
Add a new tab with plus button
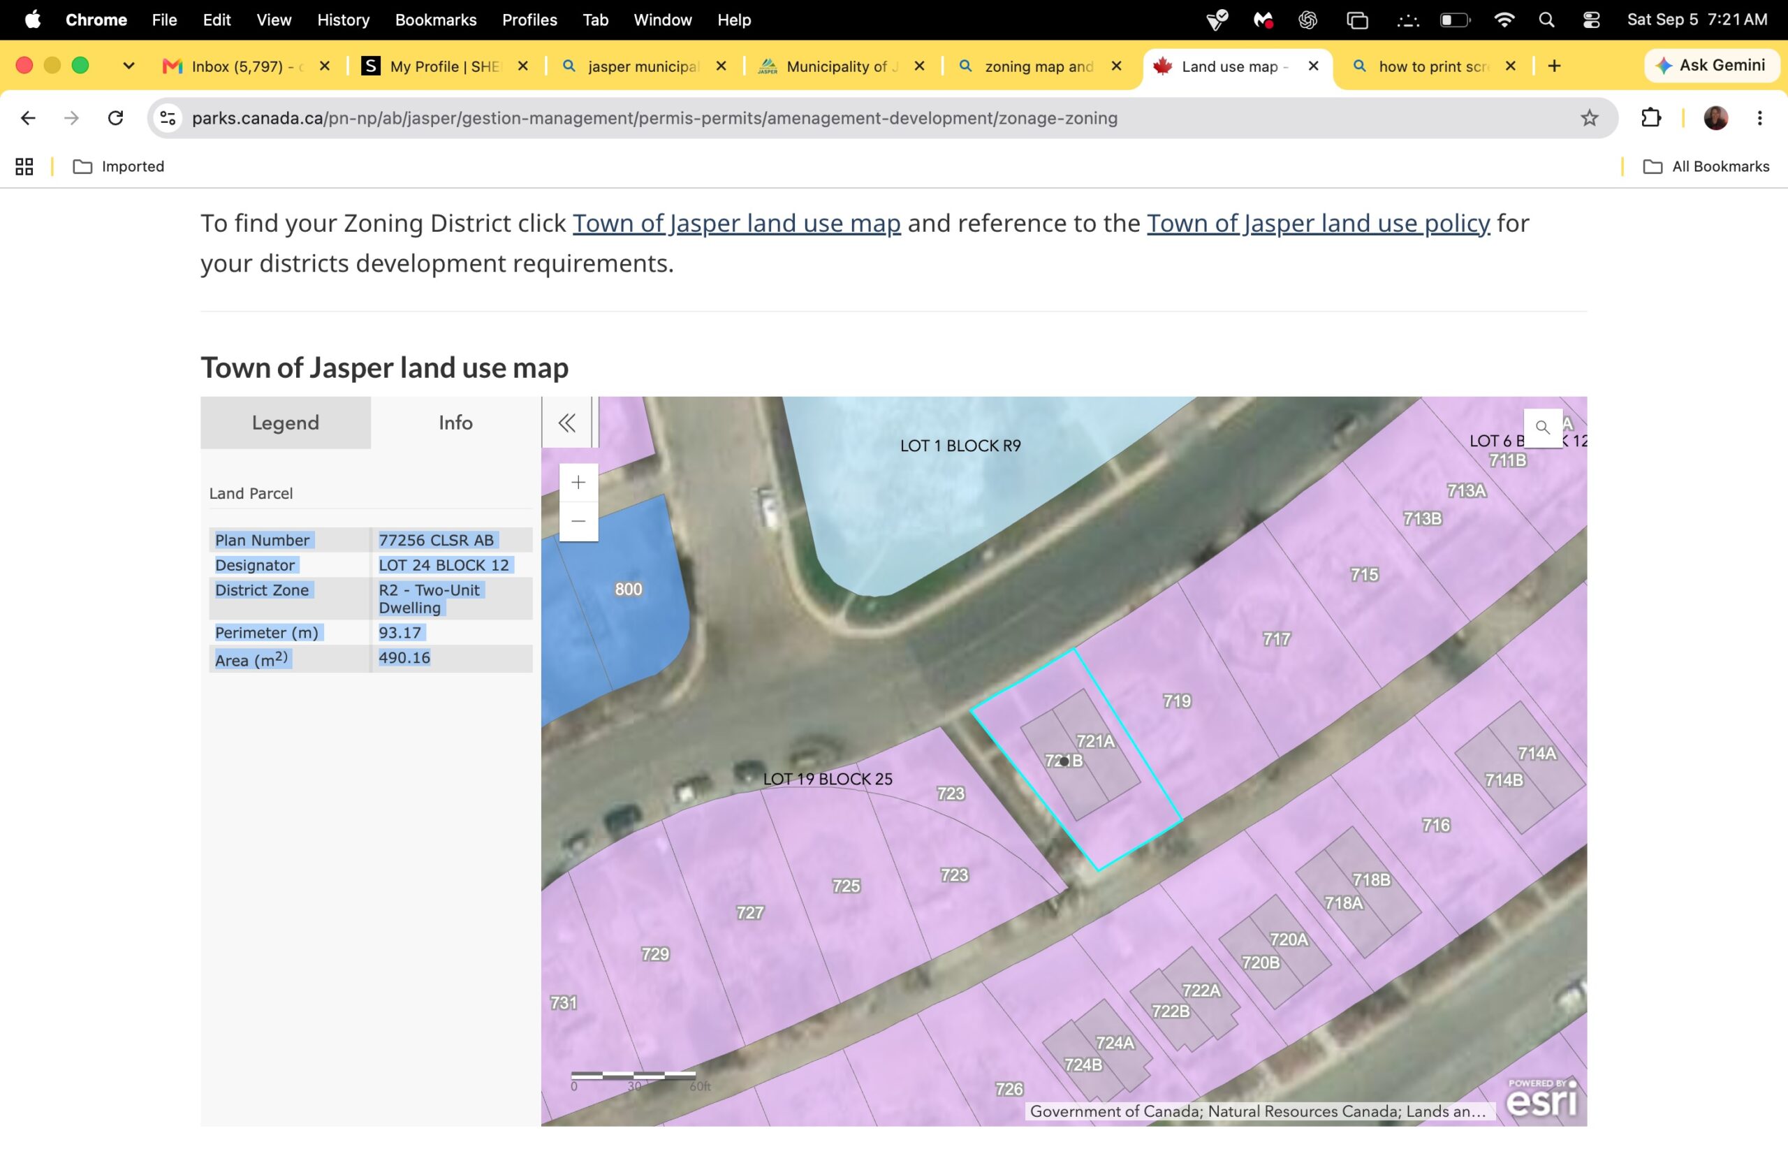pyautogui.click(x=1554, y=66)
